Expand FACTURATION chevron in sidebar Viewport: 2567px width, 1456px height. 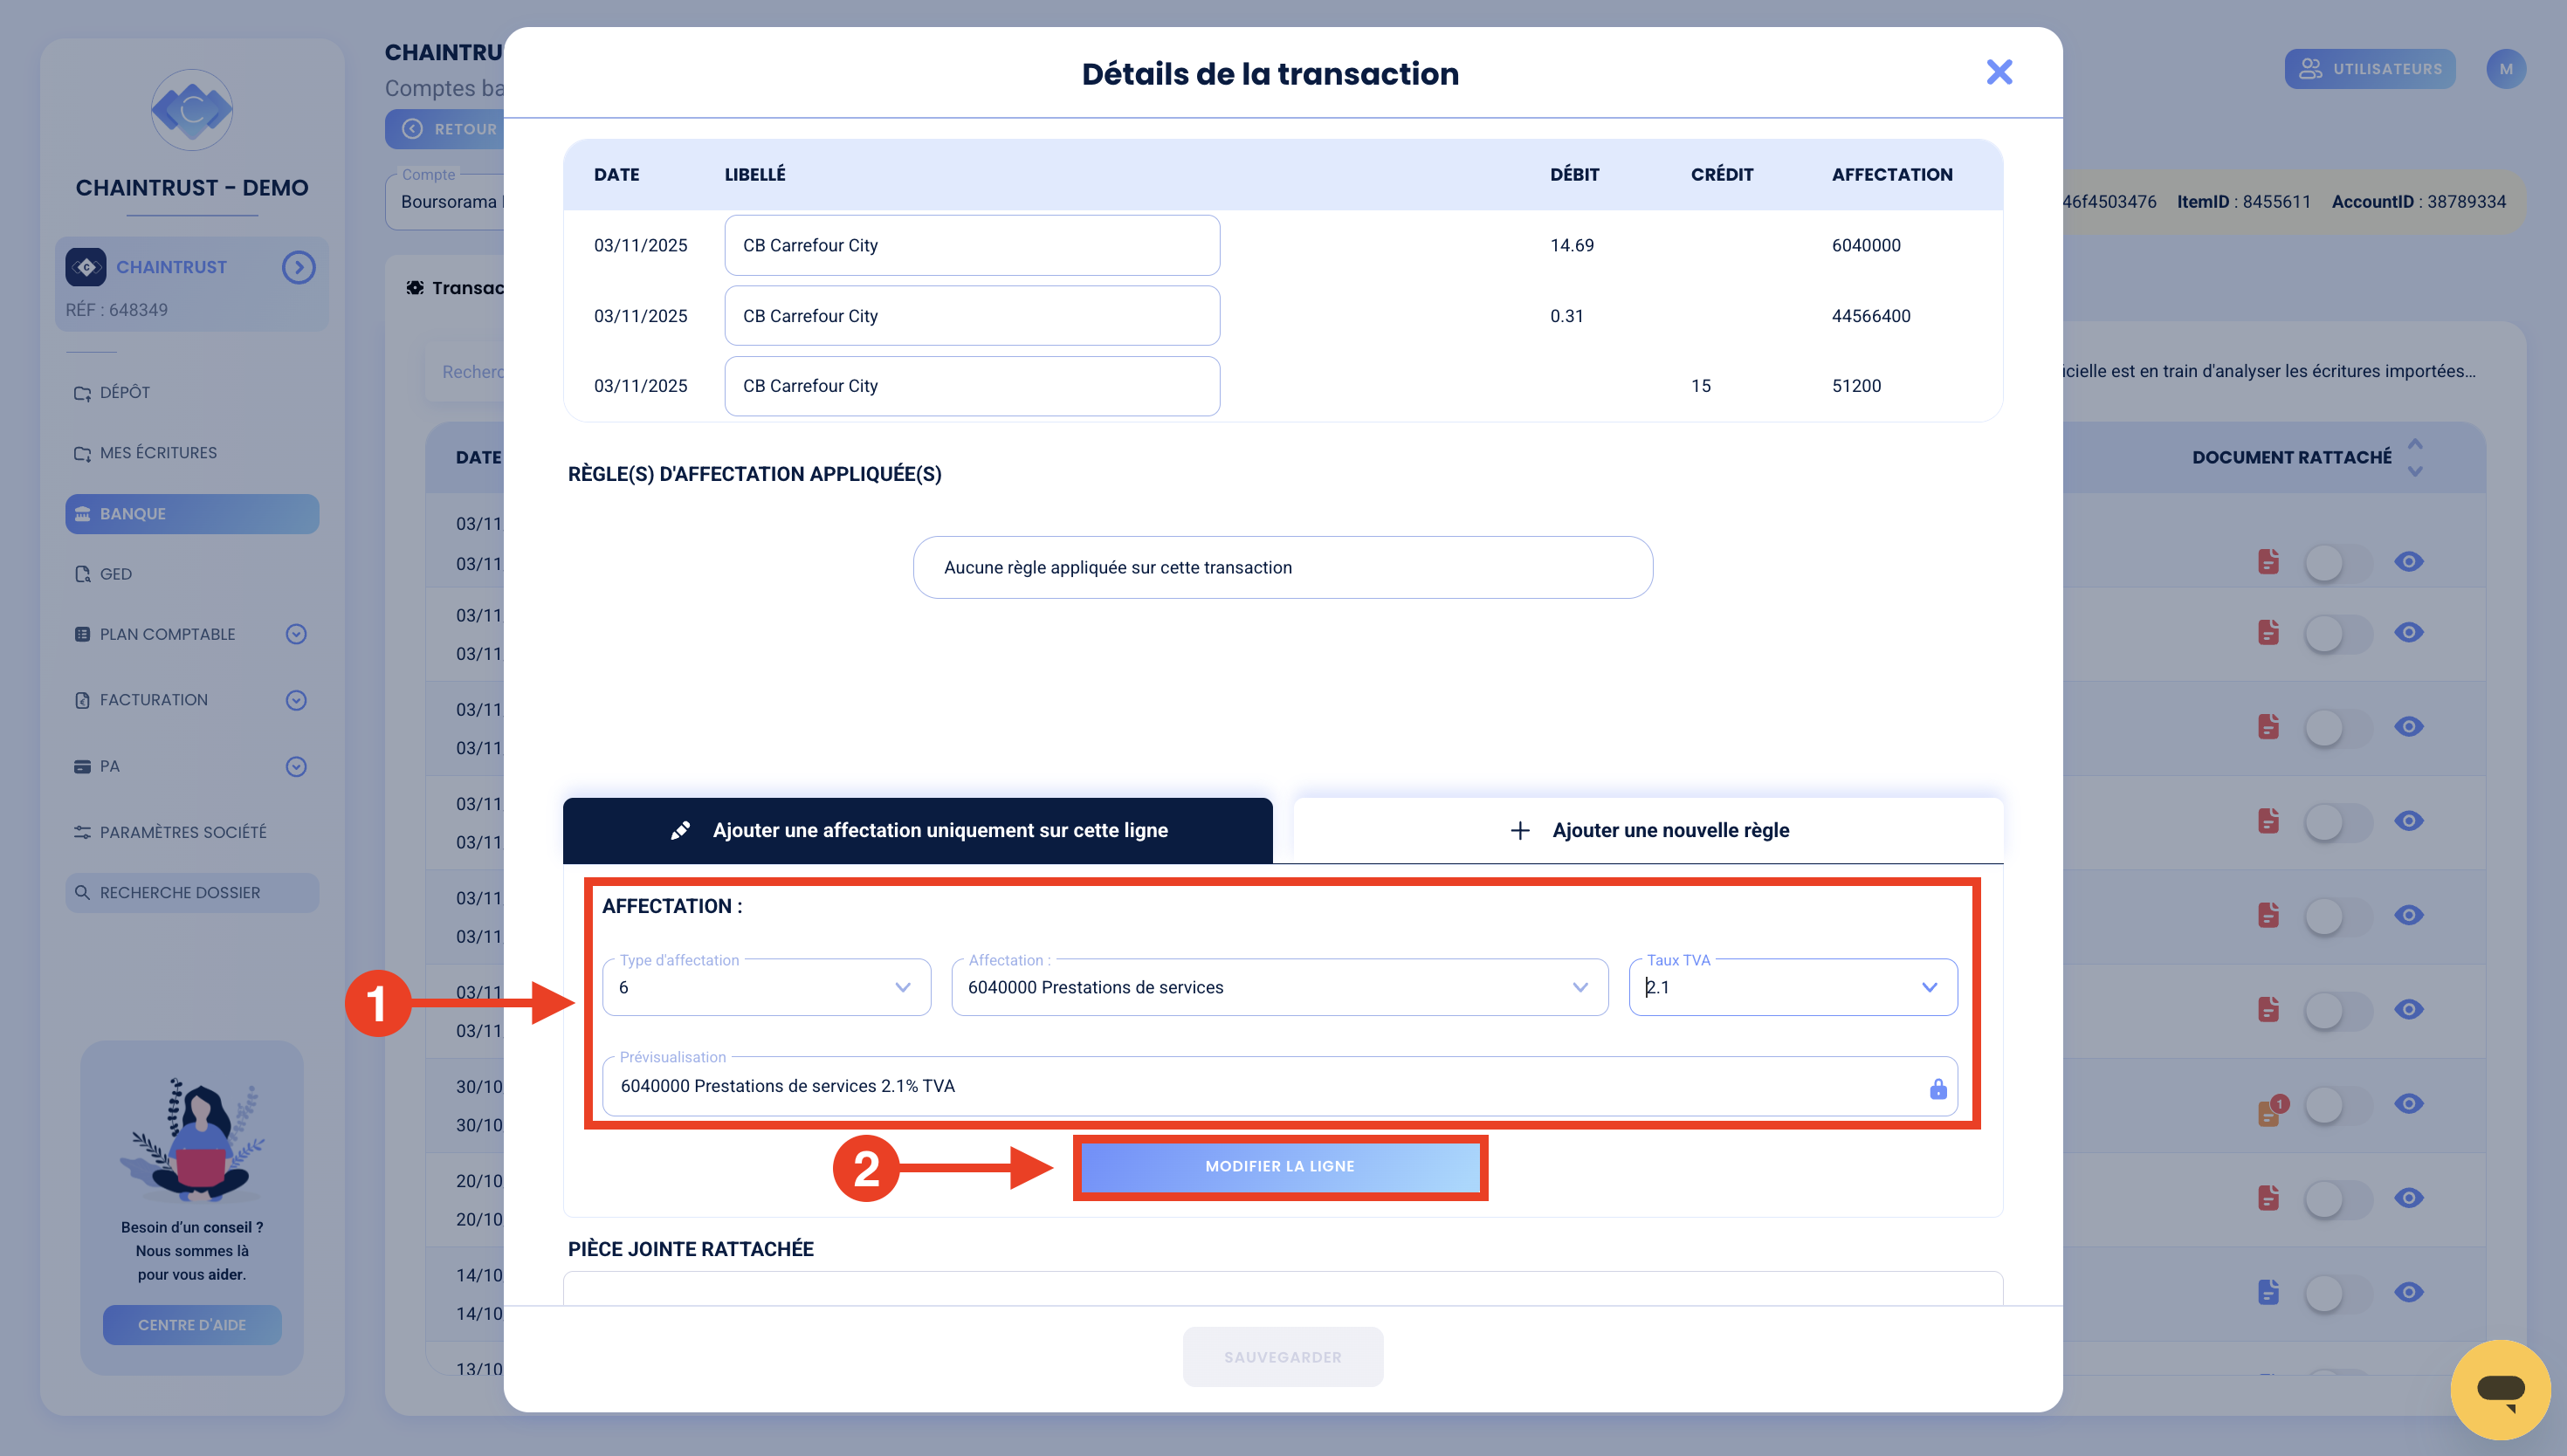pos(296,700)
